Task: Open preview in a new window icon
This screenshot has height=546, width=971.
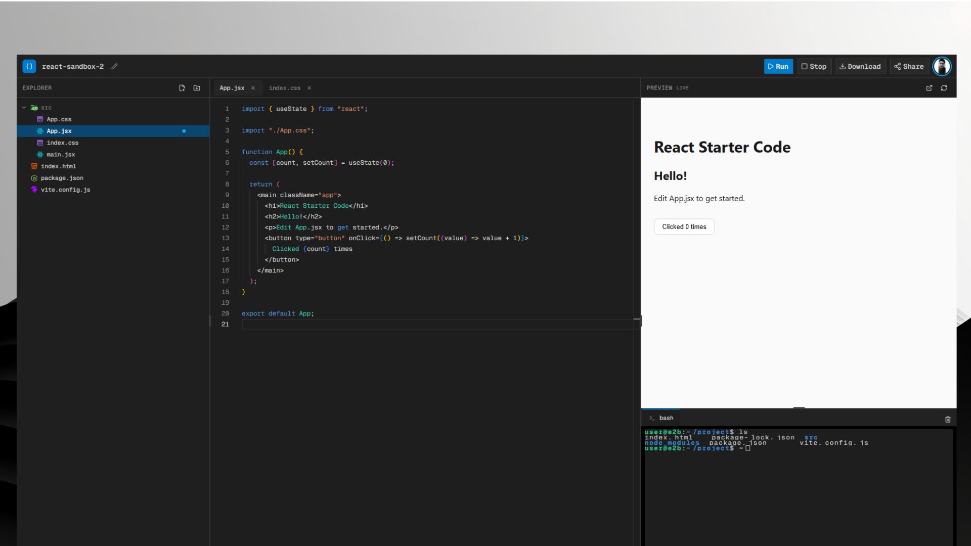Action: tap(929, 88)
